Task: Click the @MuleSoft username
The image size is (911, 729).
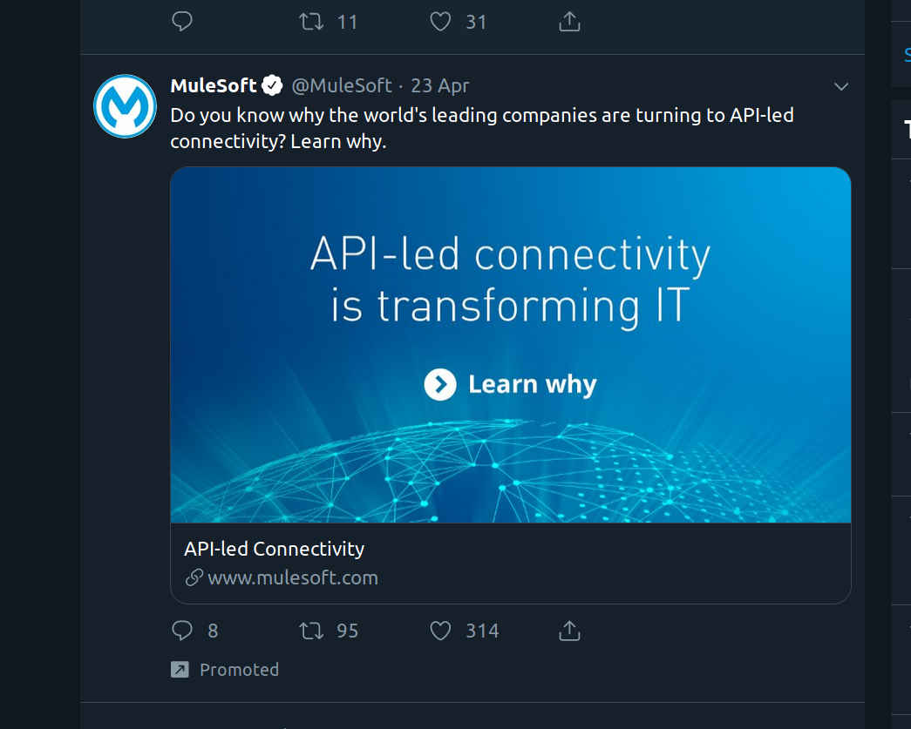Action: pyautogui.click(x=341, y=85)
